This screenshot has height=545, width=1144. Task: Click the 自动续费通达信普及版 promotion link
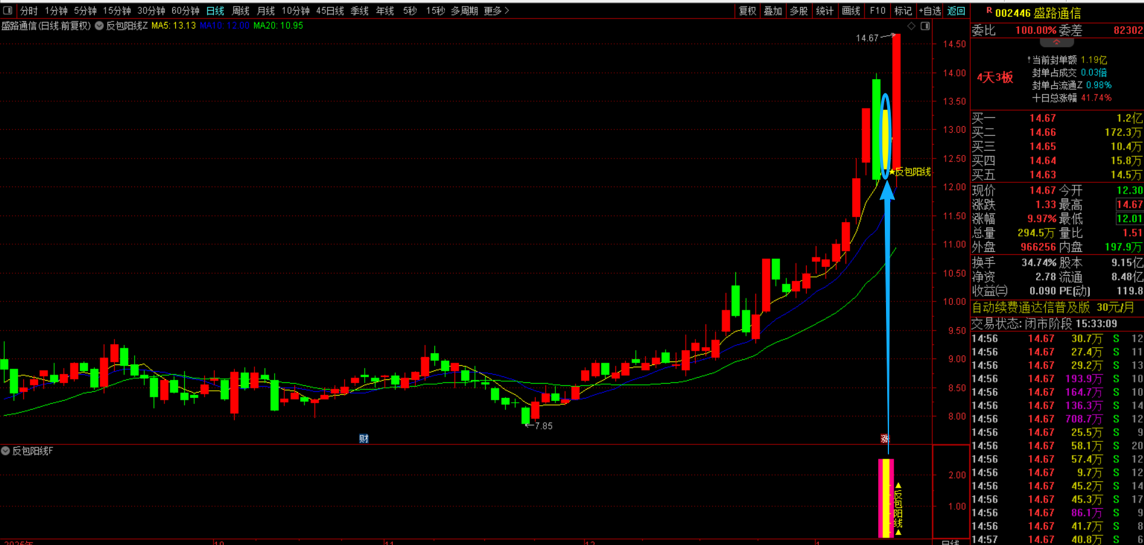pos(1053,307)
